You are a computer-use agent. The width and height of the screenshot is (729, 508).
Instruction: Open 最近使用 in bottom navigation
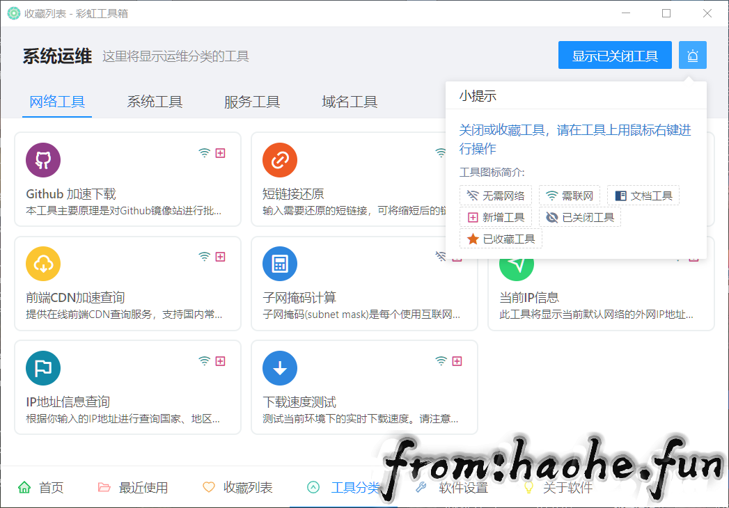[x=132, y=488]
